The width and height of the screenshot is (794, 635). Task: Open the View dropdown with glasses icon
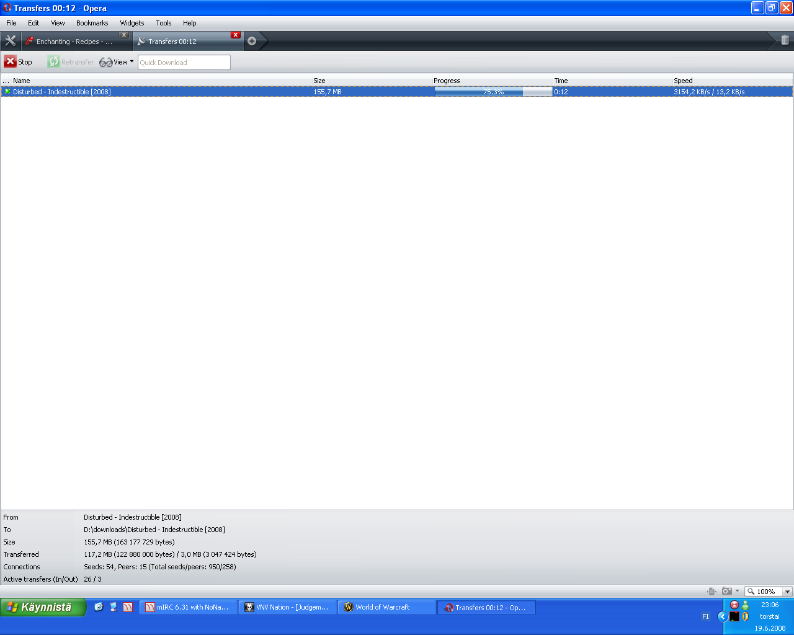pyautogui.click(x=117, y=62)
